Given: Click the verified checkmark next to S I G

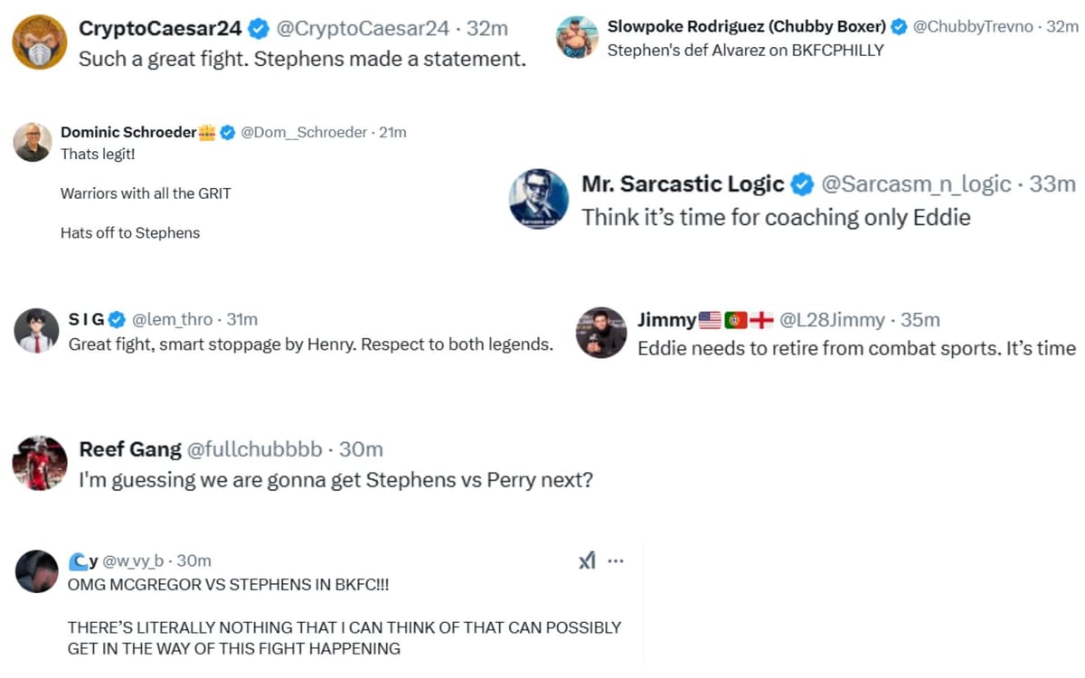Looking at the screenshot, I should click(117, 319).
